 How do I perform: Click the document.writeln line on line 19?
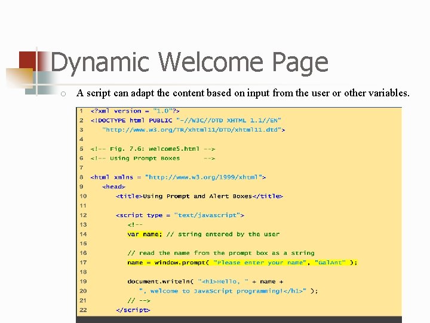tap(205, 282)
